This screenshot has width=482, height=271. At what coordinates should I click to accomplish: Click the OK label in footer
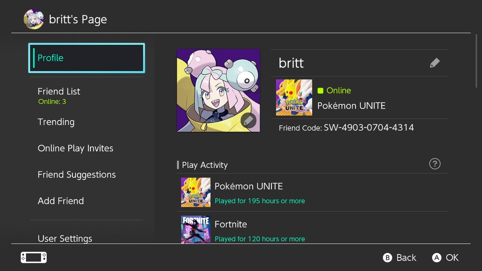point(452,258)
